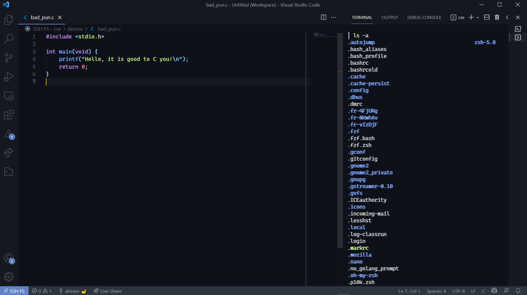This screenshot has width=527, height=295.
Task: Open the Manage settings gear
Action: (9, 277)
